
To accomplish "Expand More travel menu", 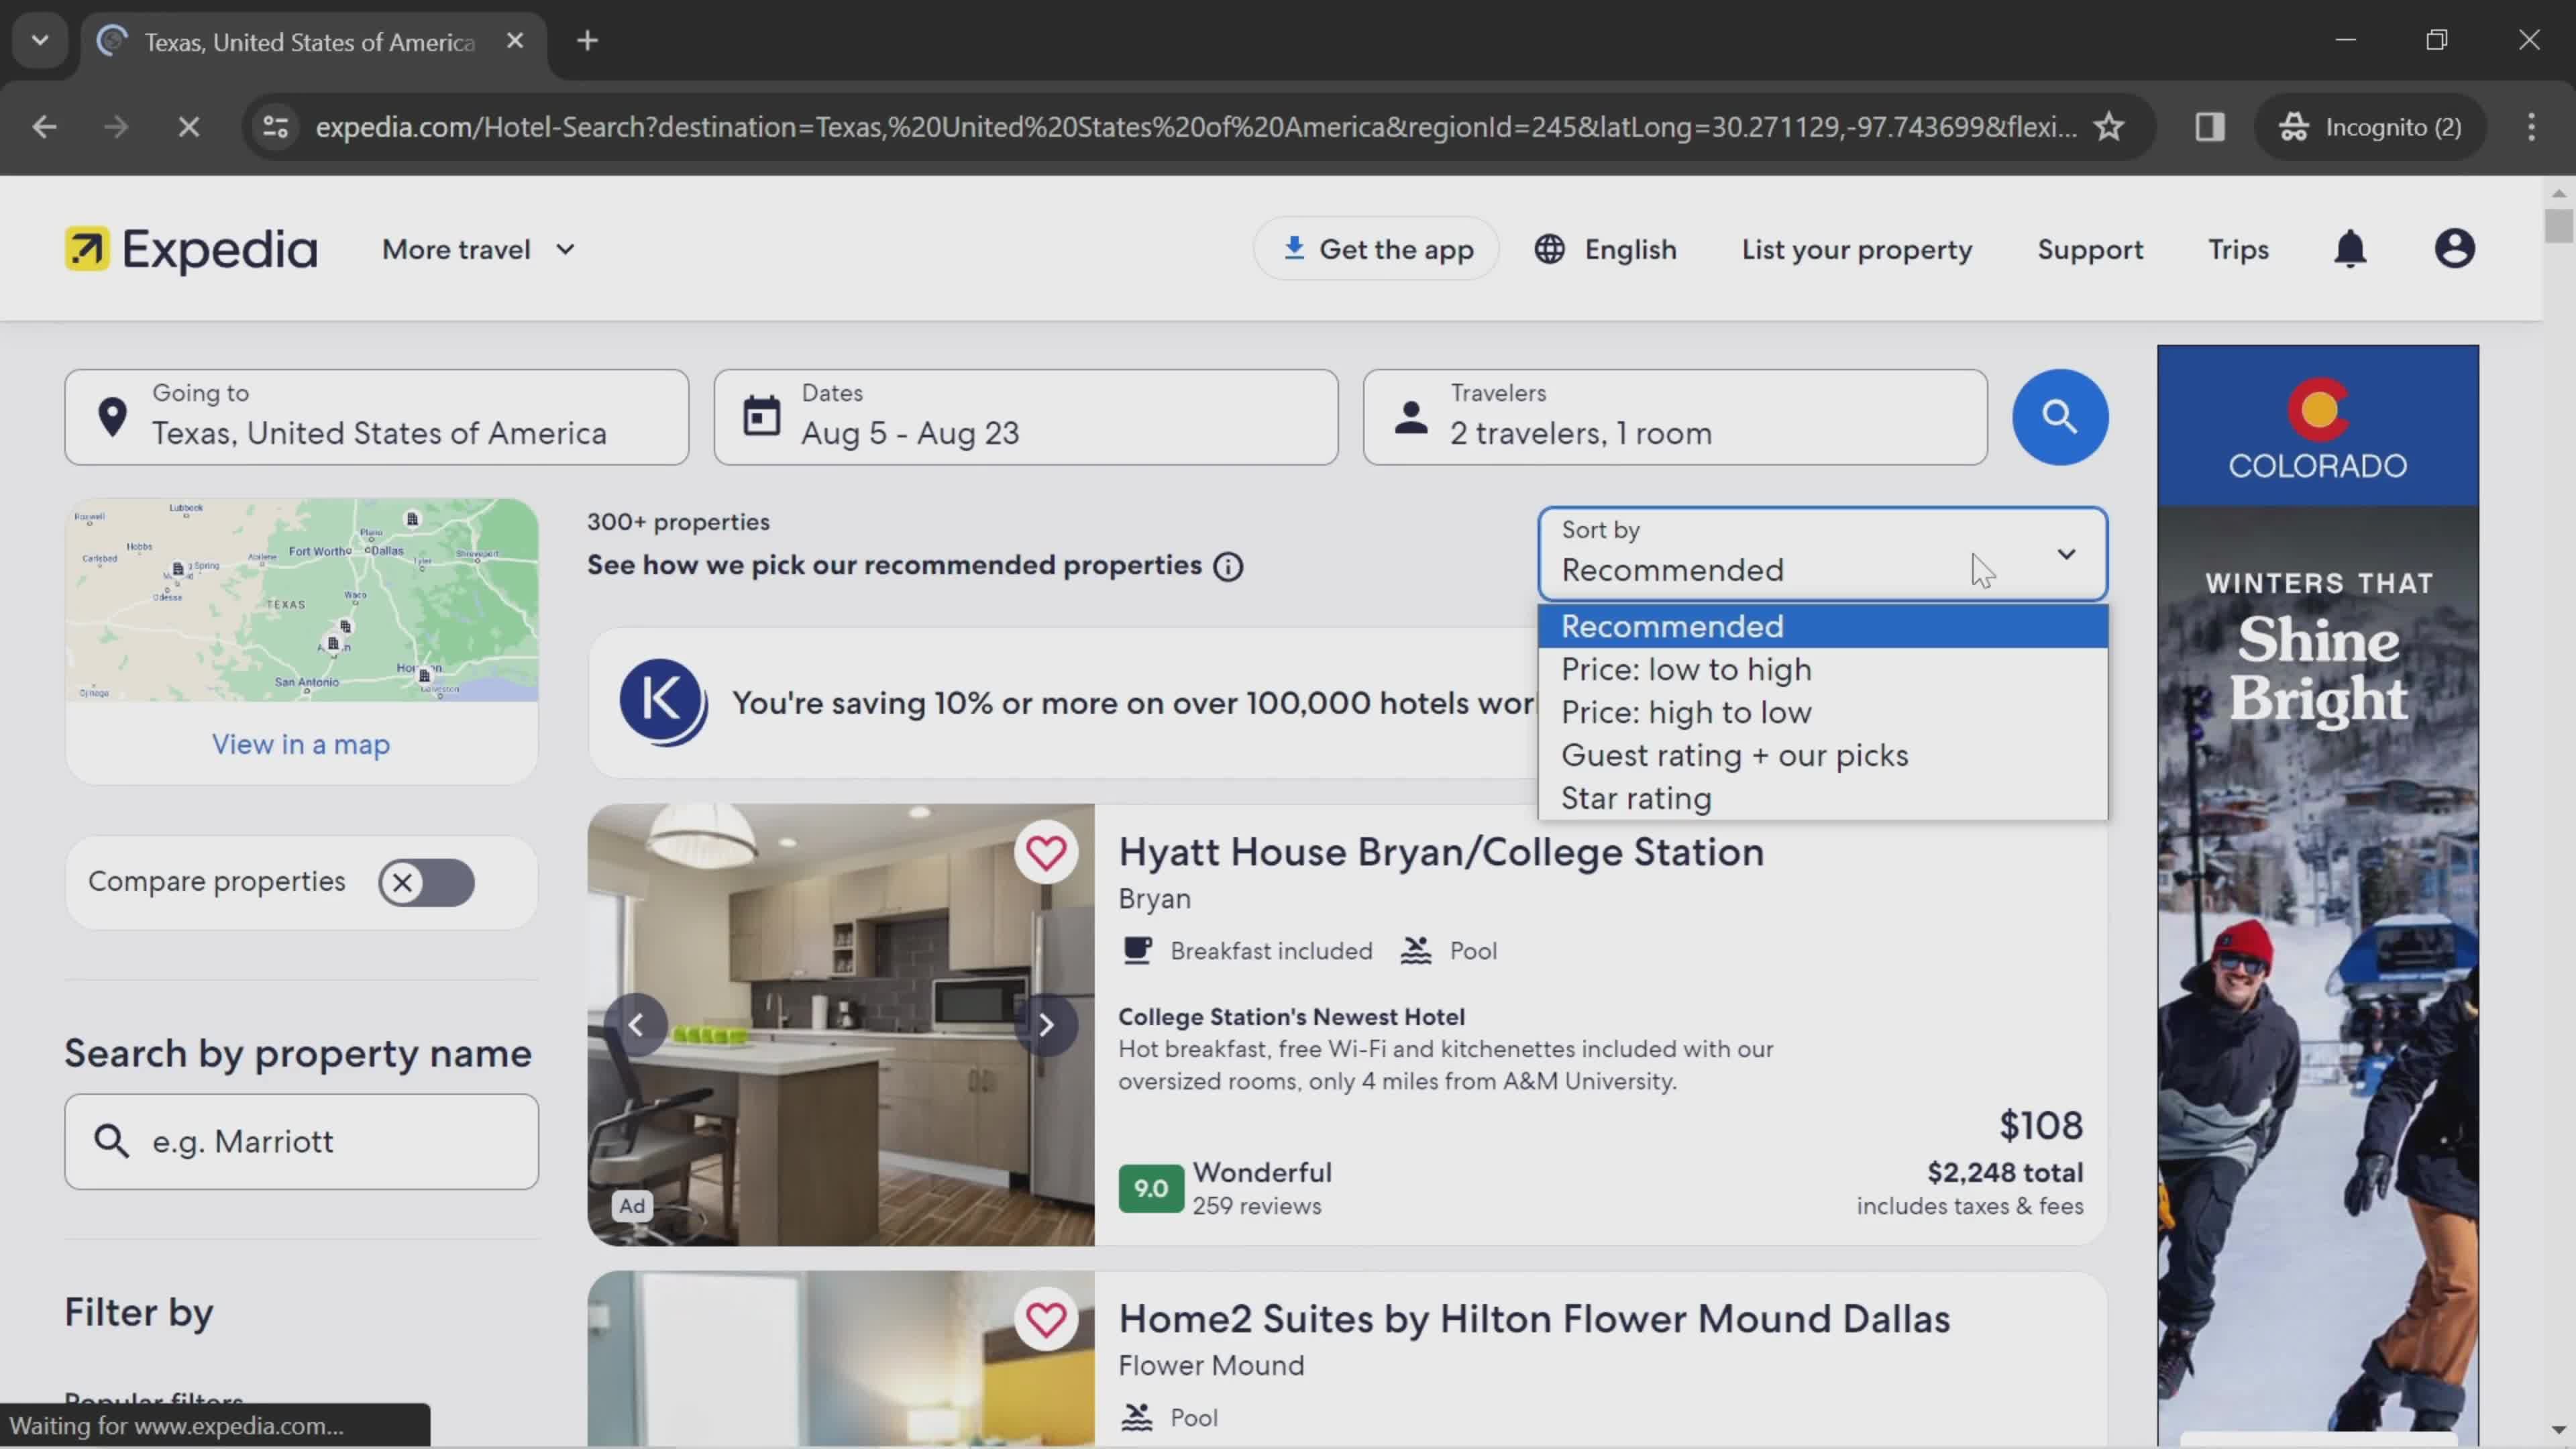I will [x=478, y=249].
